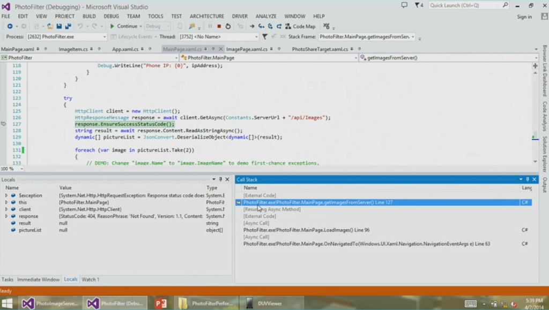Screen dimensions: 549x310
Task: Click the Sign in link
Action: 524,17
